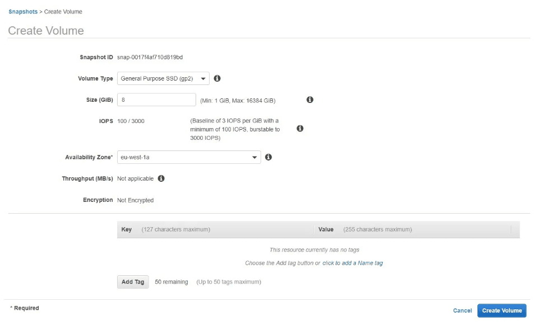
Task: Click the Create Volume button
Action: (x=502, y=310)
